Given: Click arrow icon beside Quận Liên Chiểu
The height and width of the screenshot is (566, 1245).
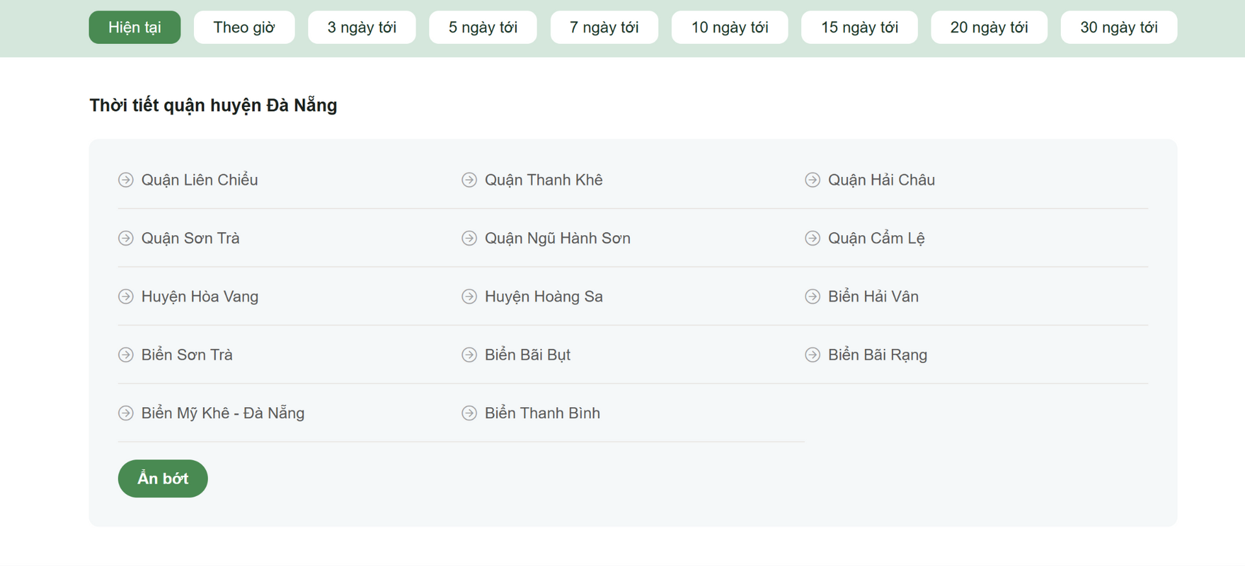Looking at the screenshot, I should click(x=126, y=180).
